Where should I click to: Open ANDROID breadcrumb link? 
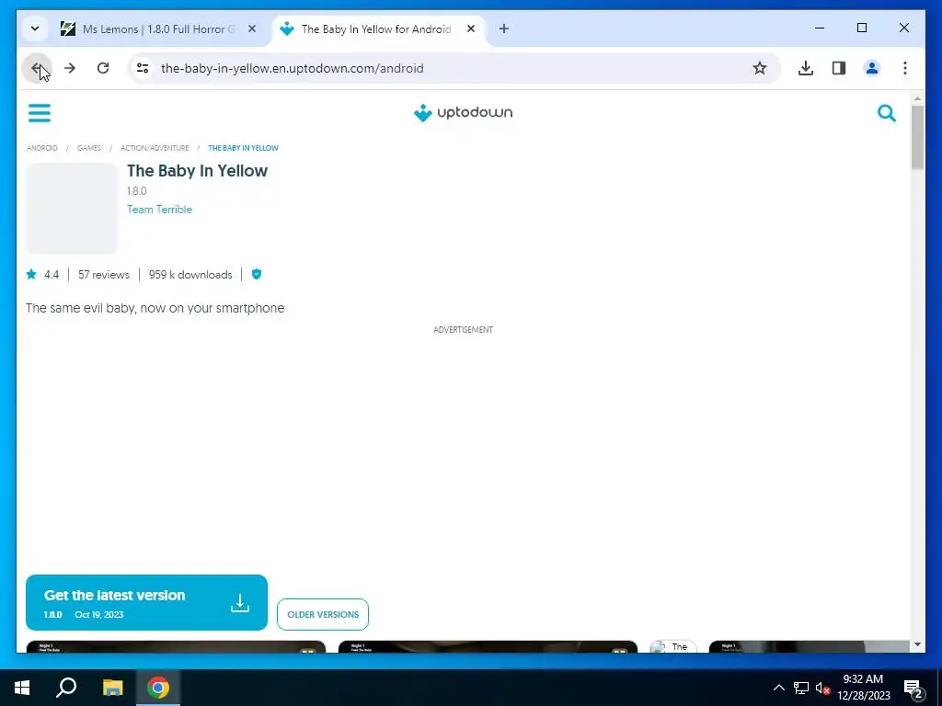pos(42,148)
